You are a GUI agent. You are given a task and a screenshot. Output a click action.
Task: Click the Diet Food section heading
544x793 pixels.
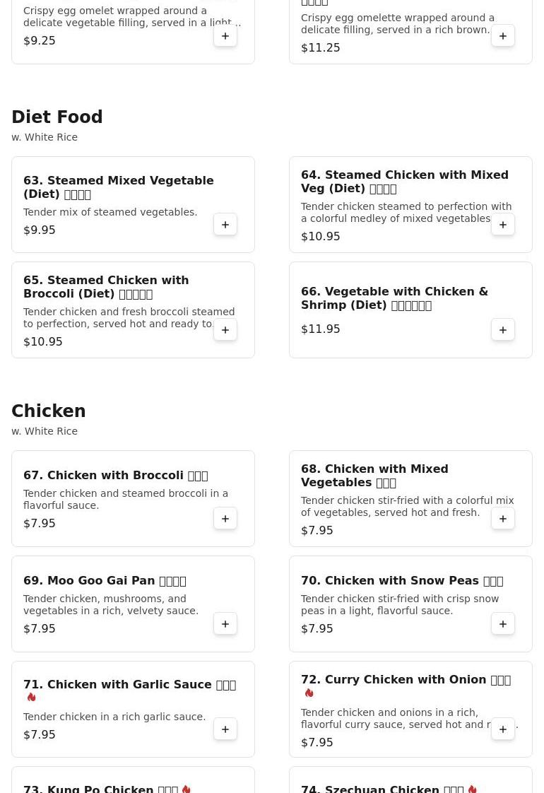point(57,117)
